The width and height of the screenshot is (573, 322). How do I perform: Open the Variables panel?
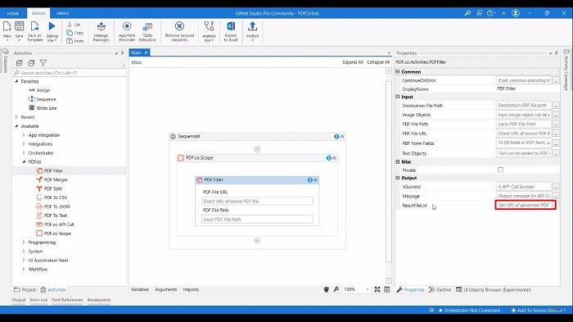coord(140,289)
